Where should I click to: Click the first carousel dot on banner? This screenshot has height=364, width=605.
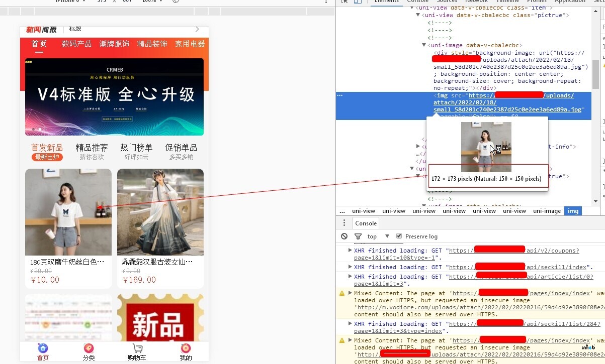[34, 130]
